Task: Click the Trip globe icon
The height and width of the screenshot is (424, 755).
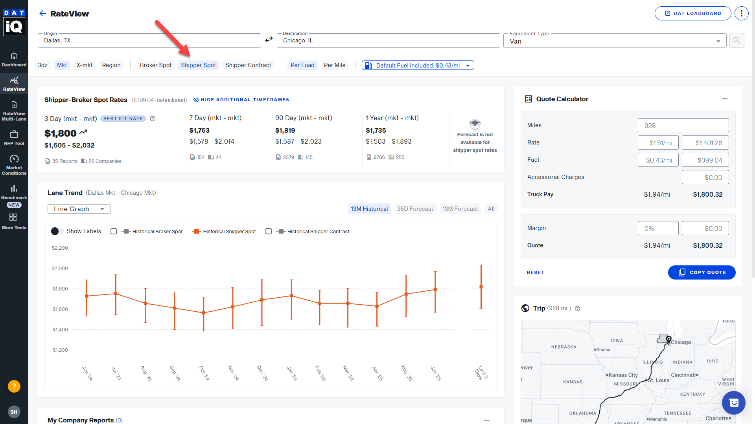Action: (525, 308)
